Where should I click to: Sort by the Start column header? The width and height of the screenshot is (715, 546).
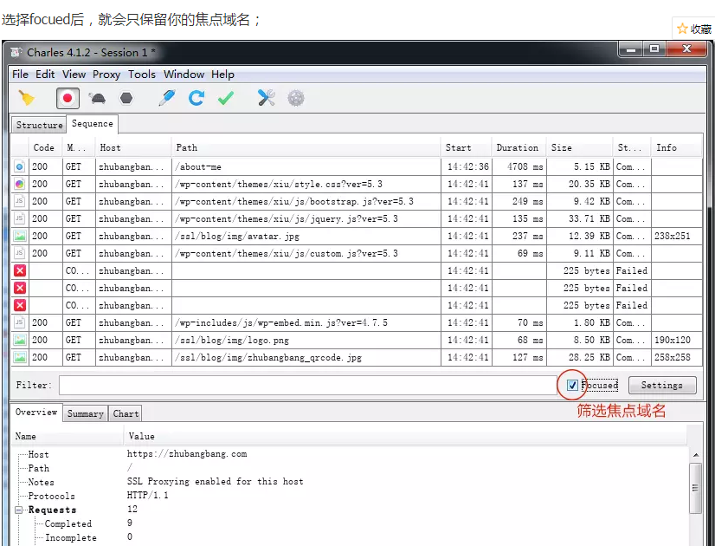(467, 147)
